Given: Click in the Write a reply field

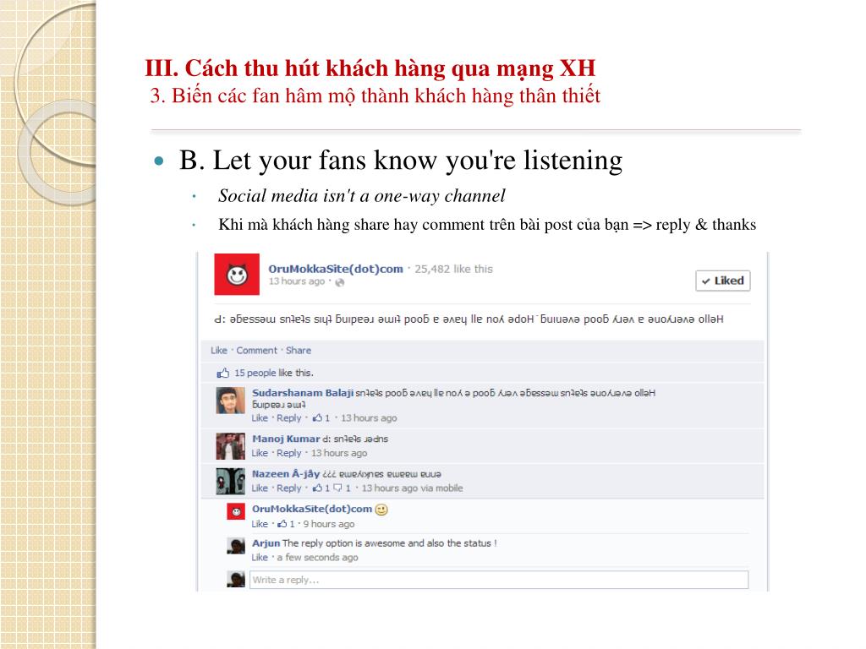Looking at the screenshot, I should 499,580.
